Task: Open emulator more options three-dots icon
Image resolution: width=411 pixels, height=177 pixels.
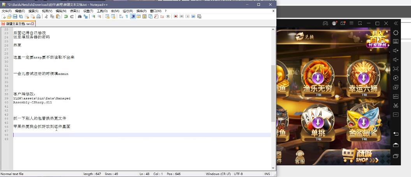Action: 396,115
